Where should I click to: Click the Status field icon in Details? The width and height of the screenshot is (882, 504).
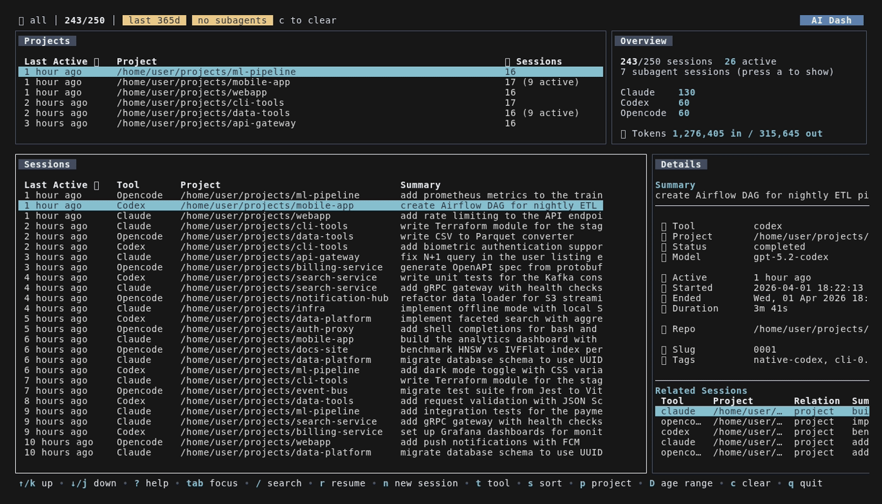click(664, 247)
